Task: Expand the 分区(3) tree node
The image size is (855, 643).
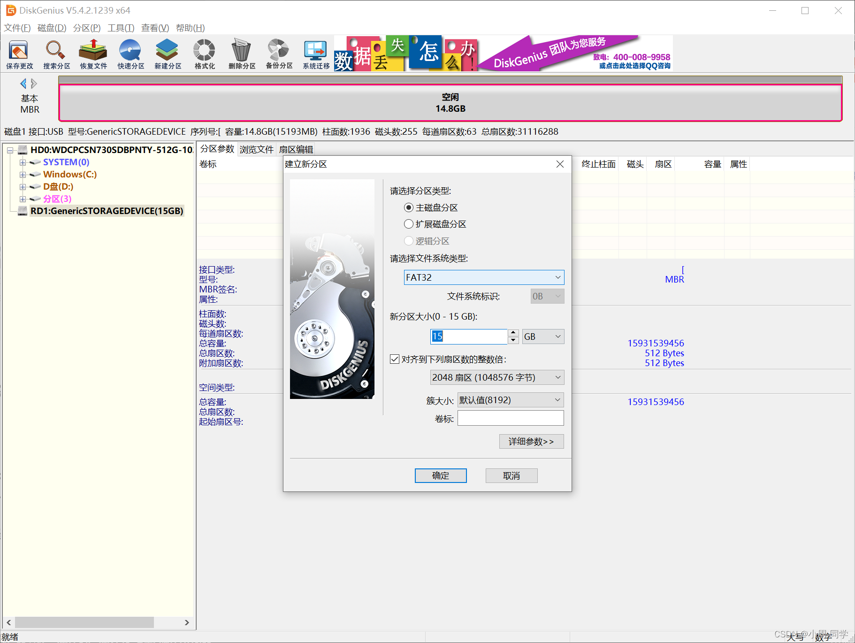Action: pos(23,199)
